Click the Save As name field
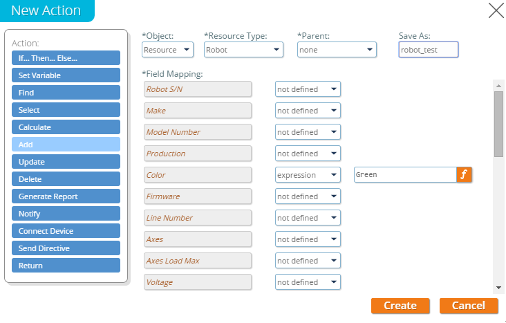This screenshot has width=506, height=323. click(429, 50)
